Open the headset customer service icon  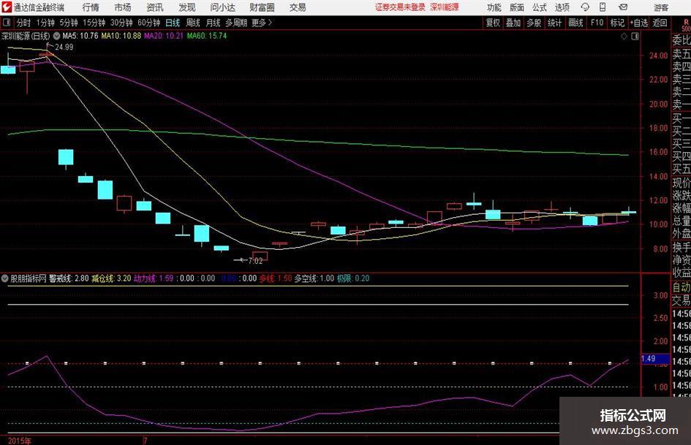point(585,7)
